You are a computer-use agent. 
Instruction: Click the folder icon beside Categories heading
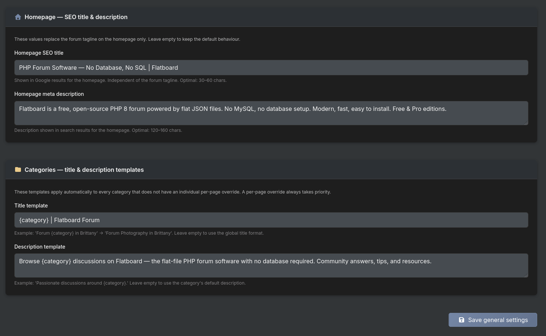tap(18, 170)
